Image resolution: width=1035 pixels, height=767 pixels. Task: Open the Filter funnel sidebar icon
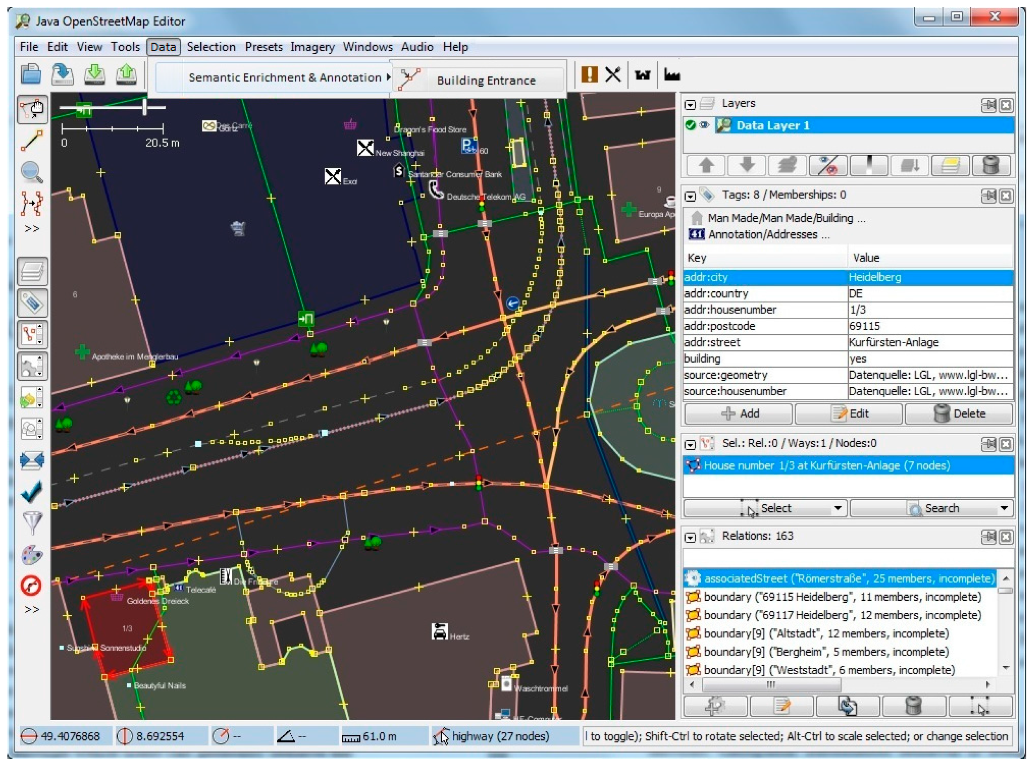coord(32,523)
